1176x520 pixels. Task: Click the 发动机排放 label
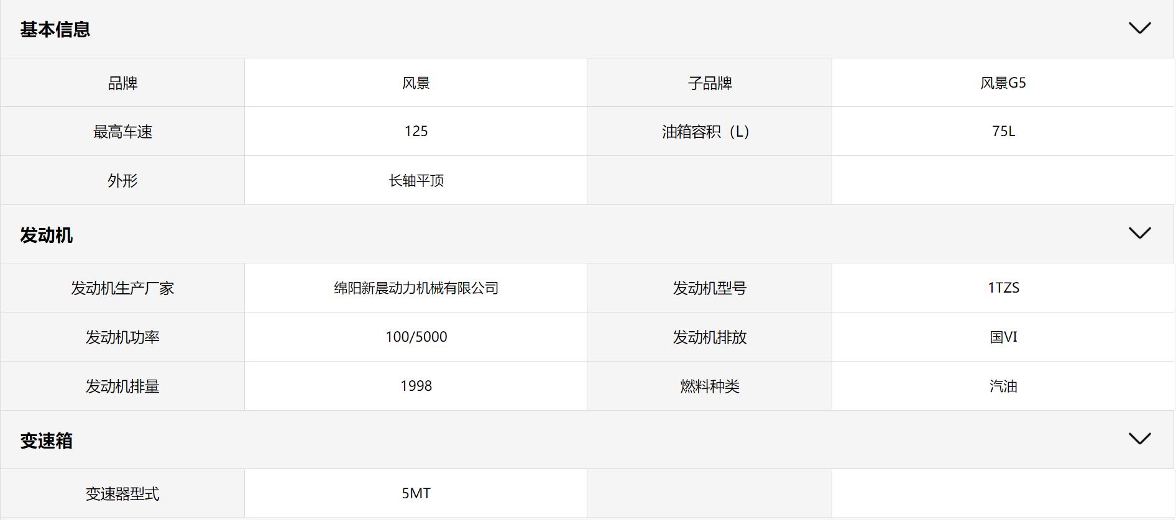[709, 337]
